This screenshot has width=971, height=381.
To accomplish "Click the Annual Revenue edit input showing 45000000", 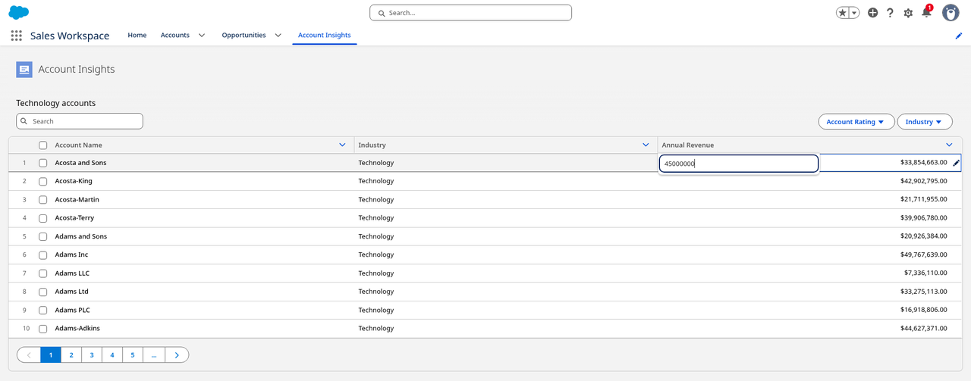I will click(x=738, y=164).
